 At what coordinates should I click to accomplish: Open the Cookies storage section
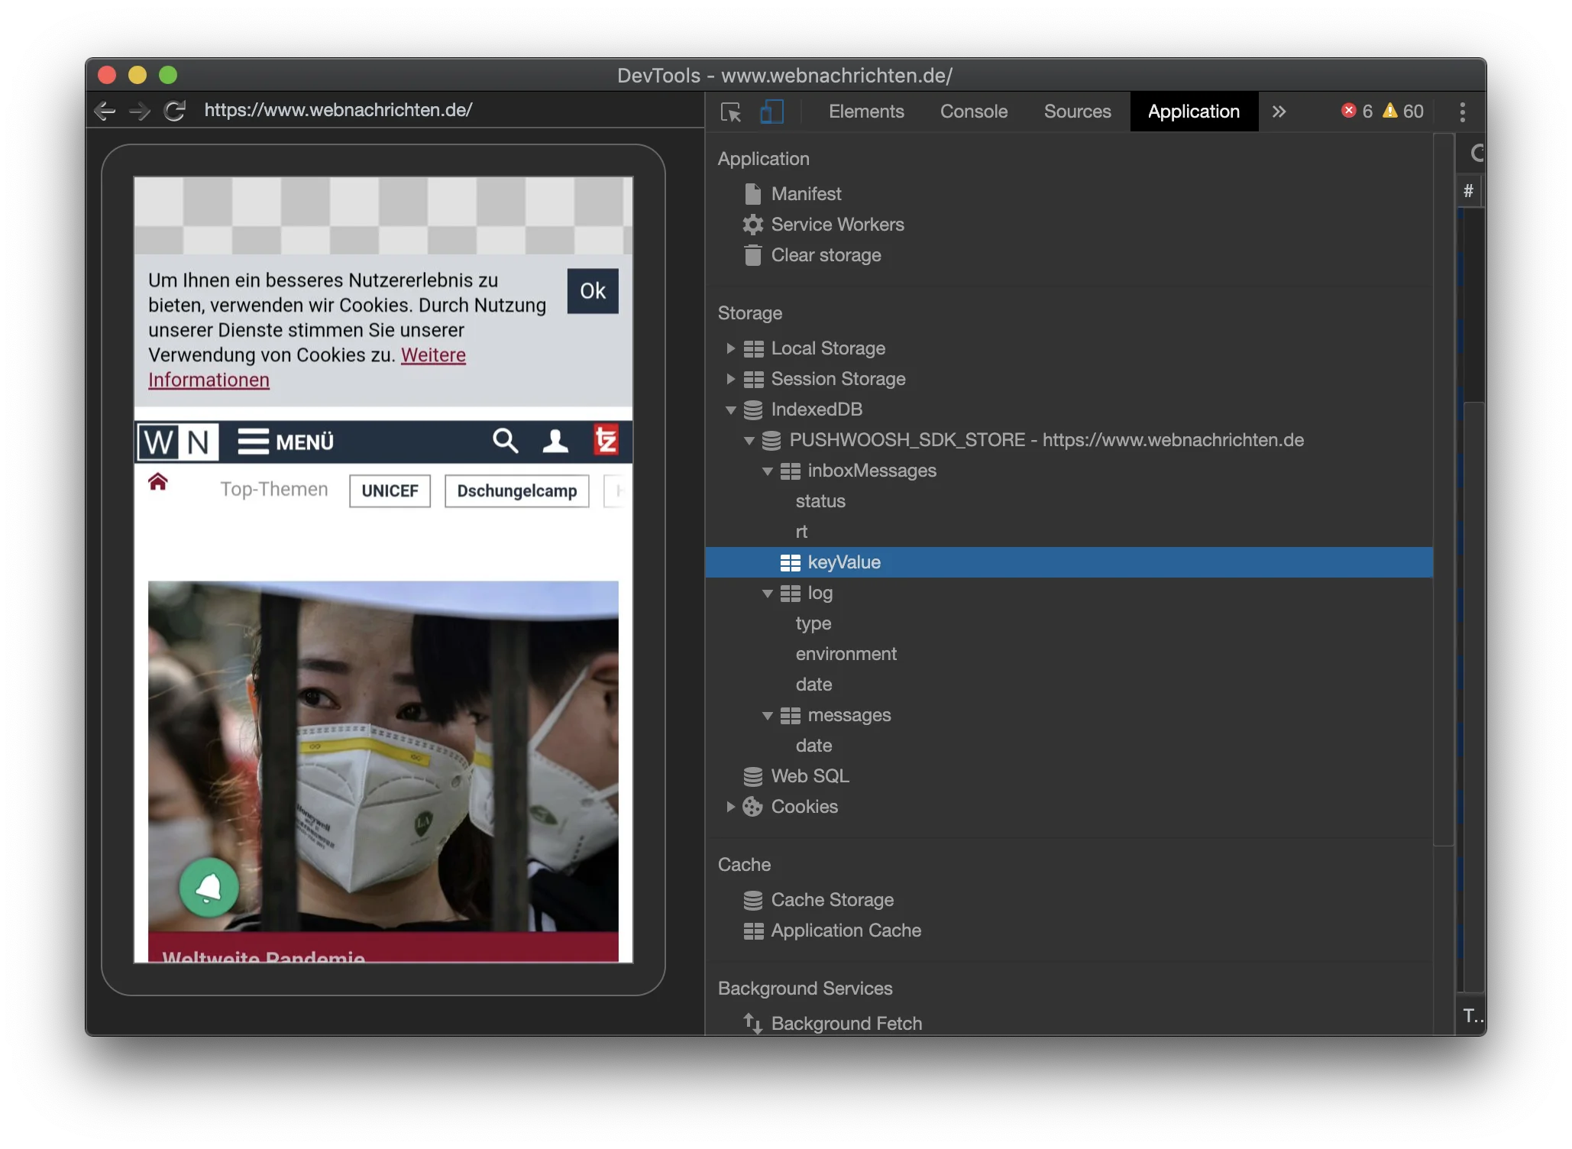coord(804,807)
